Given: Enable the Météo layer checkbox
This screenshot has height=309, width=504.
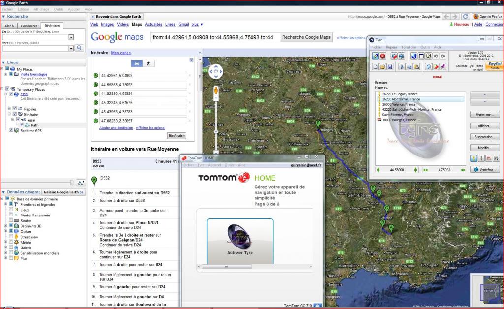Looking at the screenshot, I should point(11,242).
